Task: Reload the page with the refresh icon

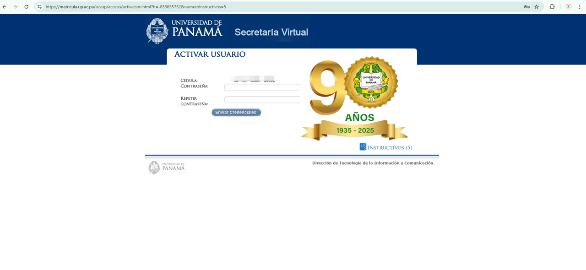Action: coord(26,7)
